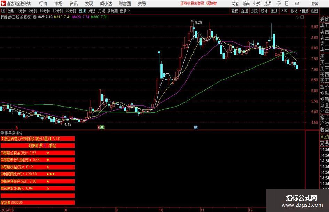Click the 返回 back button
Viewport: 329px width, 212px height.
click(x=314, y=11)
